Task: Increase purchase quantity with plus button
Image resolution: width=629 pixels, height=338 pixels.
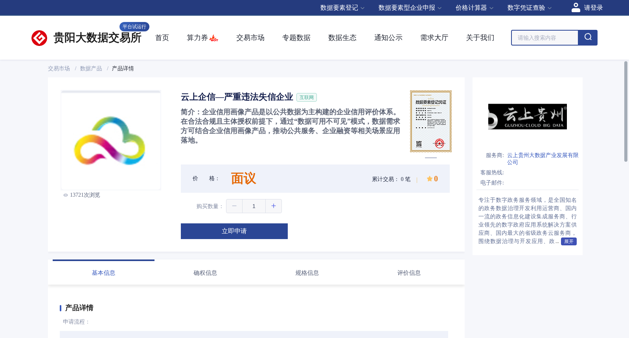Action: [274, 206]
